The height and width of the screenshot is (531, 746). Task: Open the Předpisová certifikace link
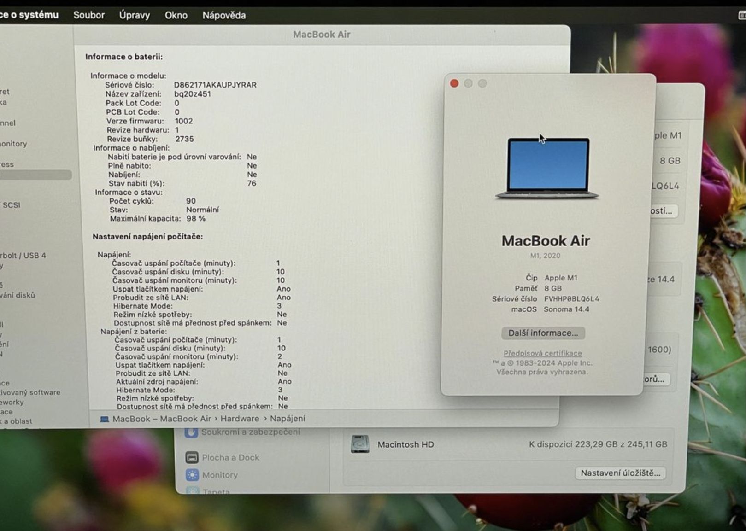(x=542, y=353)
